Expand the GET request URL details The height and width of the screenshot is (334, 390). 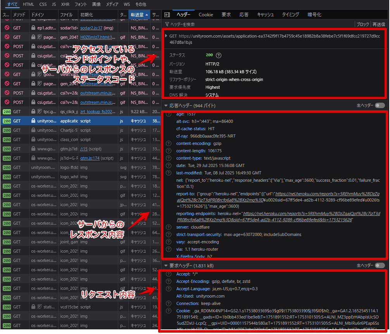pos(166,36)
